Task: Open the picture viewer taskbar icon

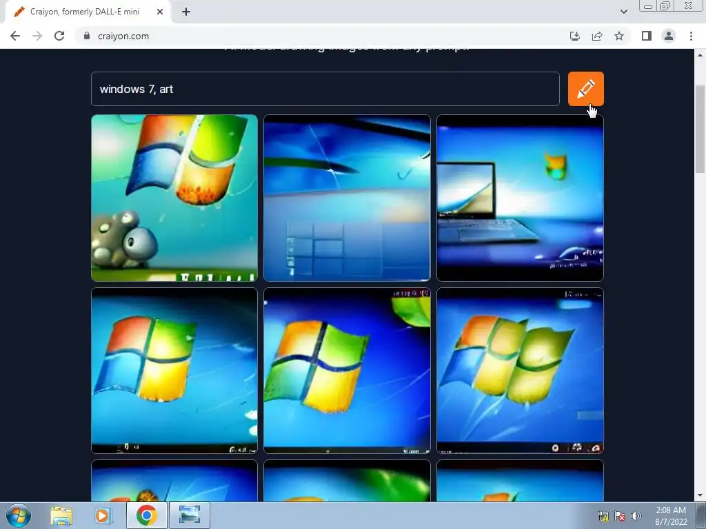Action: 190,515
